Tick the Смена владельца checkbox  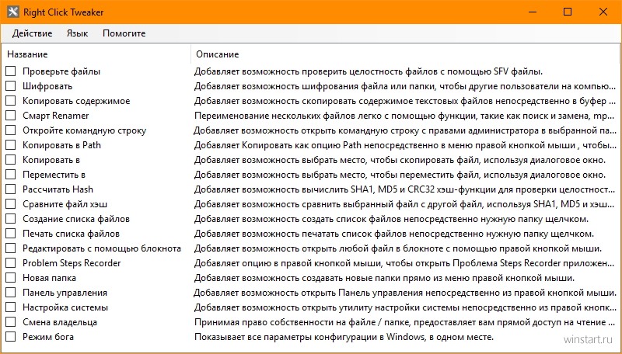[x=11, y=322]
